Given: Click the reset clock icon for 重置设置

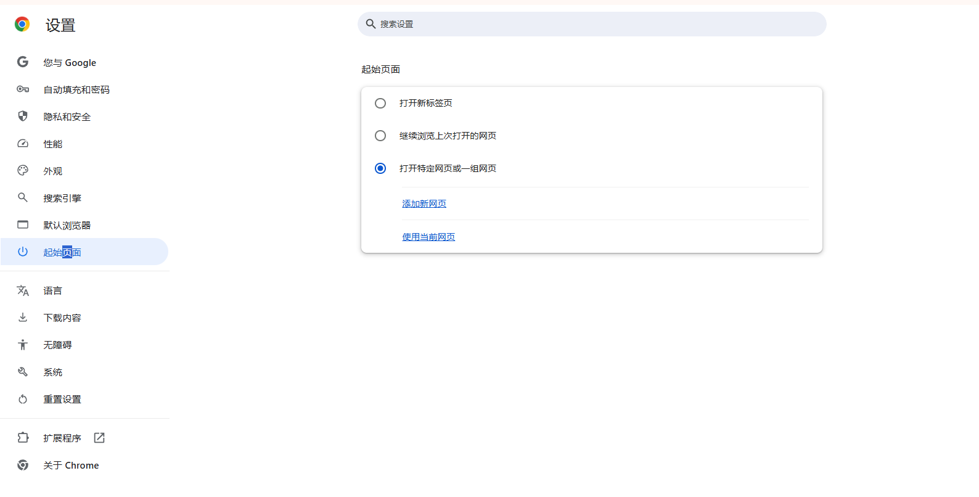Looking at the screenshot, I should pyautogui.click(x=23, y=399).
